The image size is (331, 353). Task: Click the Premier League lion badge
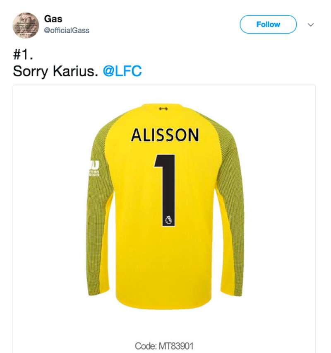point(168,220)
